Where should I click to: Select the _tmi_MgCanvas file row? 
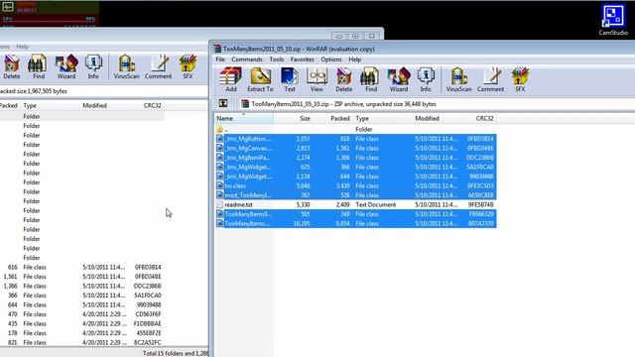pyautogui.click(x=355, y=148)
